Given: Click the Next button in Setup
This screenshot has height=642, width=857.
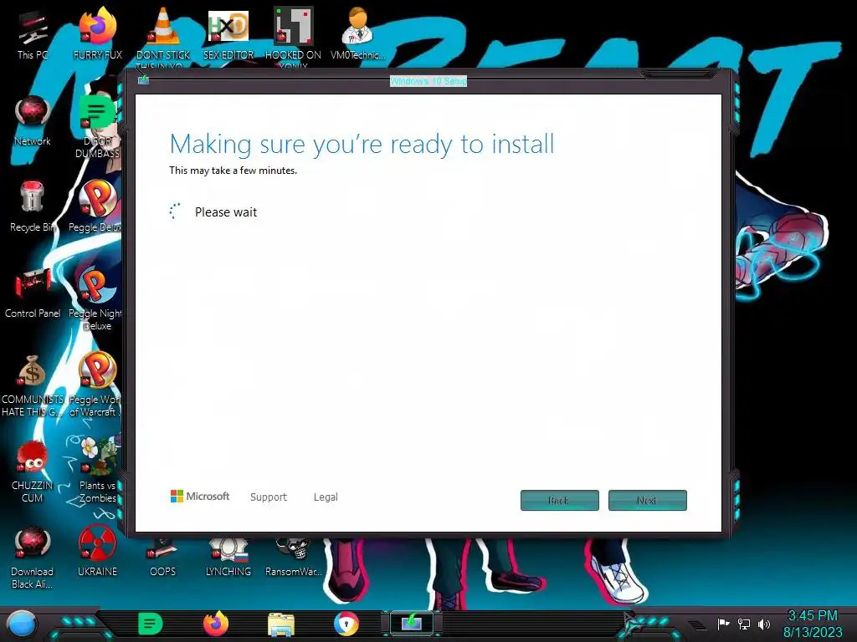Looking at the screenshot, I should click(648, 500).
